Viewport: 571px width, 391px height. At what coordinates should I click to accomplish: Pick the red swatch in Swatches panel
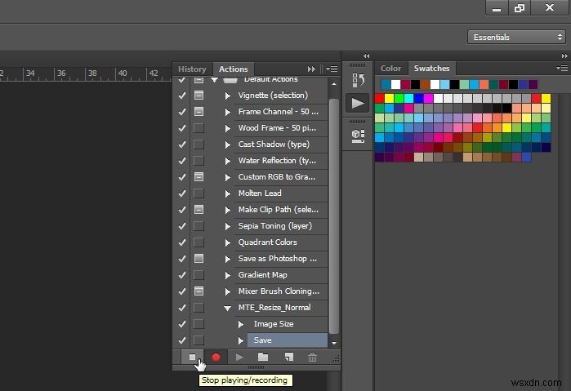point(380,98)
